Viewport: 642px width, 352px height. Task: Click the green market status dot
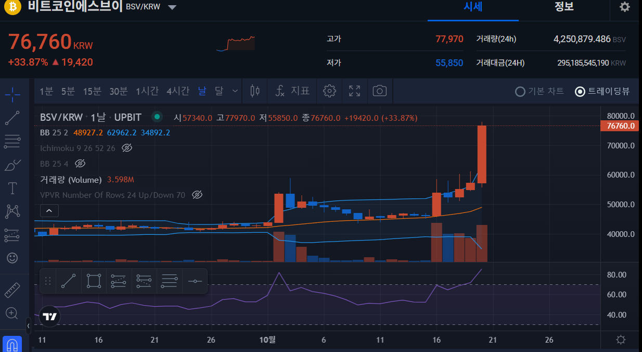point(157,117)
